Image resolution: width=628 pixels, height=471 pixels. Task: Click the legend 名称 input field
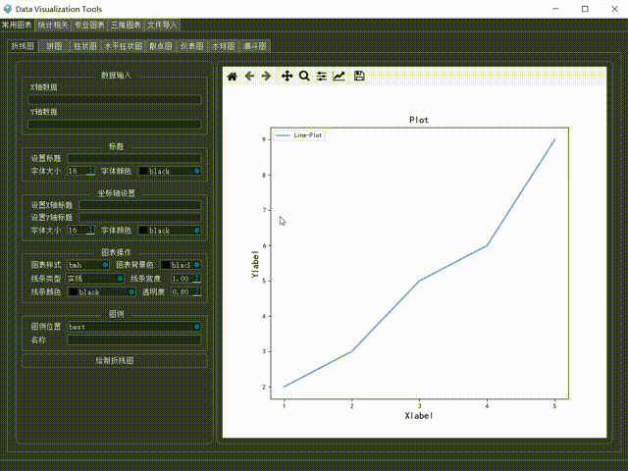(134, 340)
